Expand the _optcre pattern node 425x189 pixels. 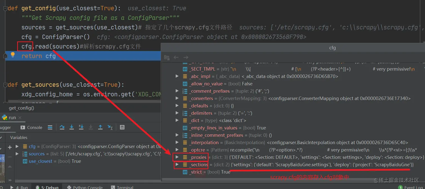click(x=177, y=150)
